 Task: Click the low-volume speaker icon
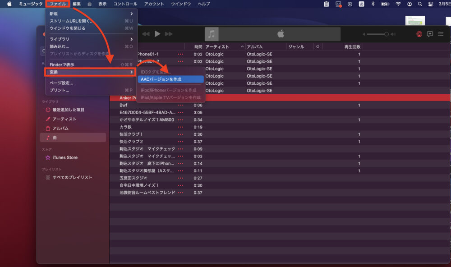(364, 34)
